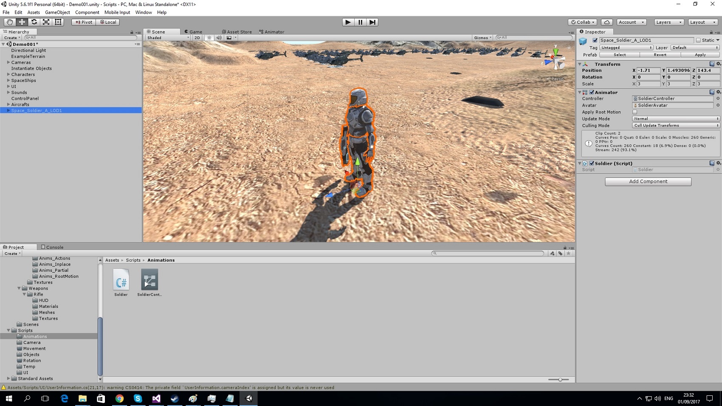This screenshot has height=406, width=722.
Task: Expand the Cameras hierarchy item
Action: click(x=8, y=62)
